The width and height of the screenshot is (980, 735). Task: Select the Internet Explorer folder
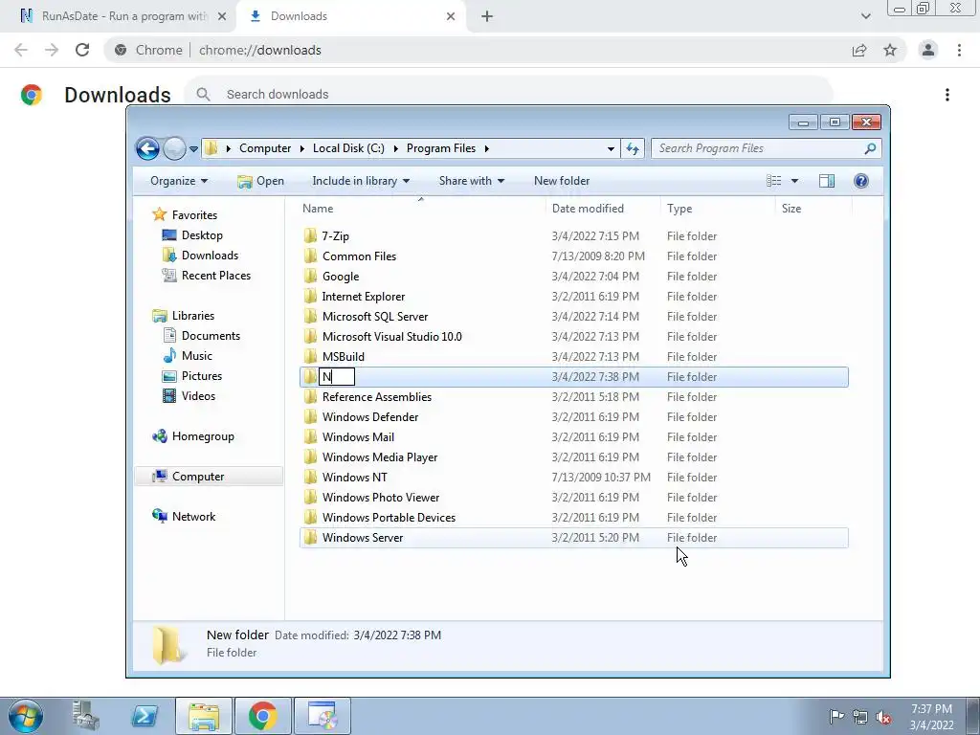[x=363, y=297]
